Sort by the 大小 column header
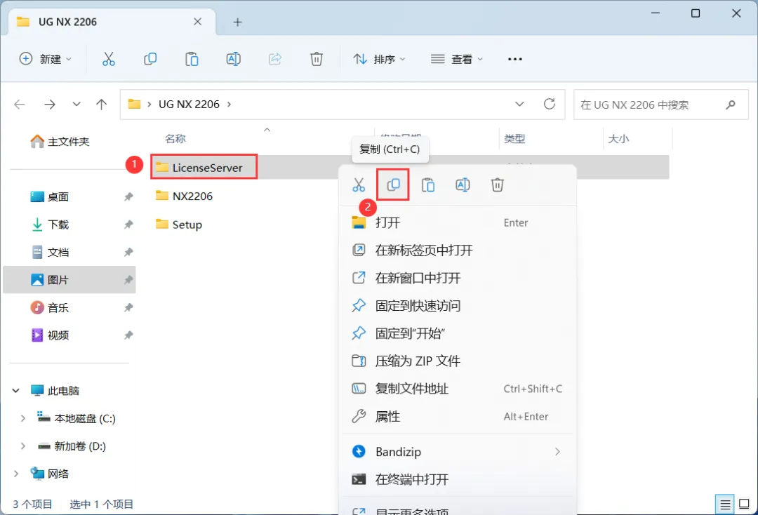 click(x=618, y=139)
